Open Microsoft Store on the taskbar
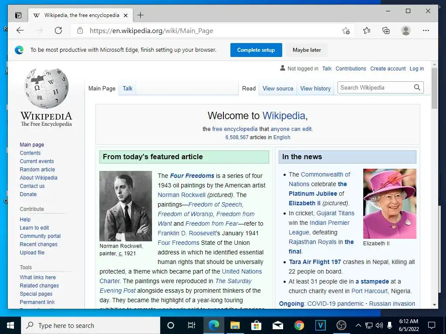 click(x=256, y=325)
